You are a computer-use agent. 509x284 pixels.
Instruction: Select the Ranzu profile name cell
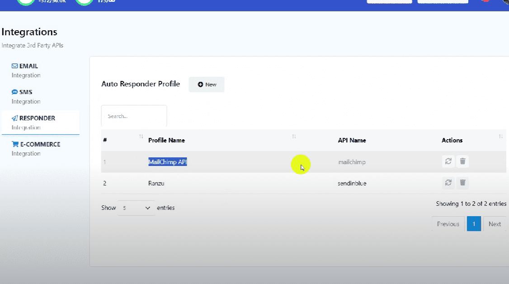157,183
